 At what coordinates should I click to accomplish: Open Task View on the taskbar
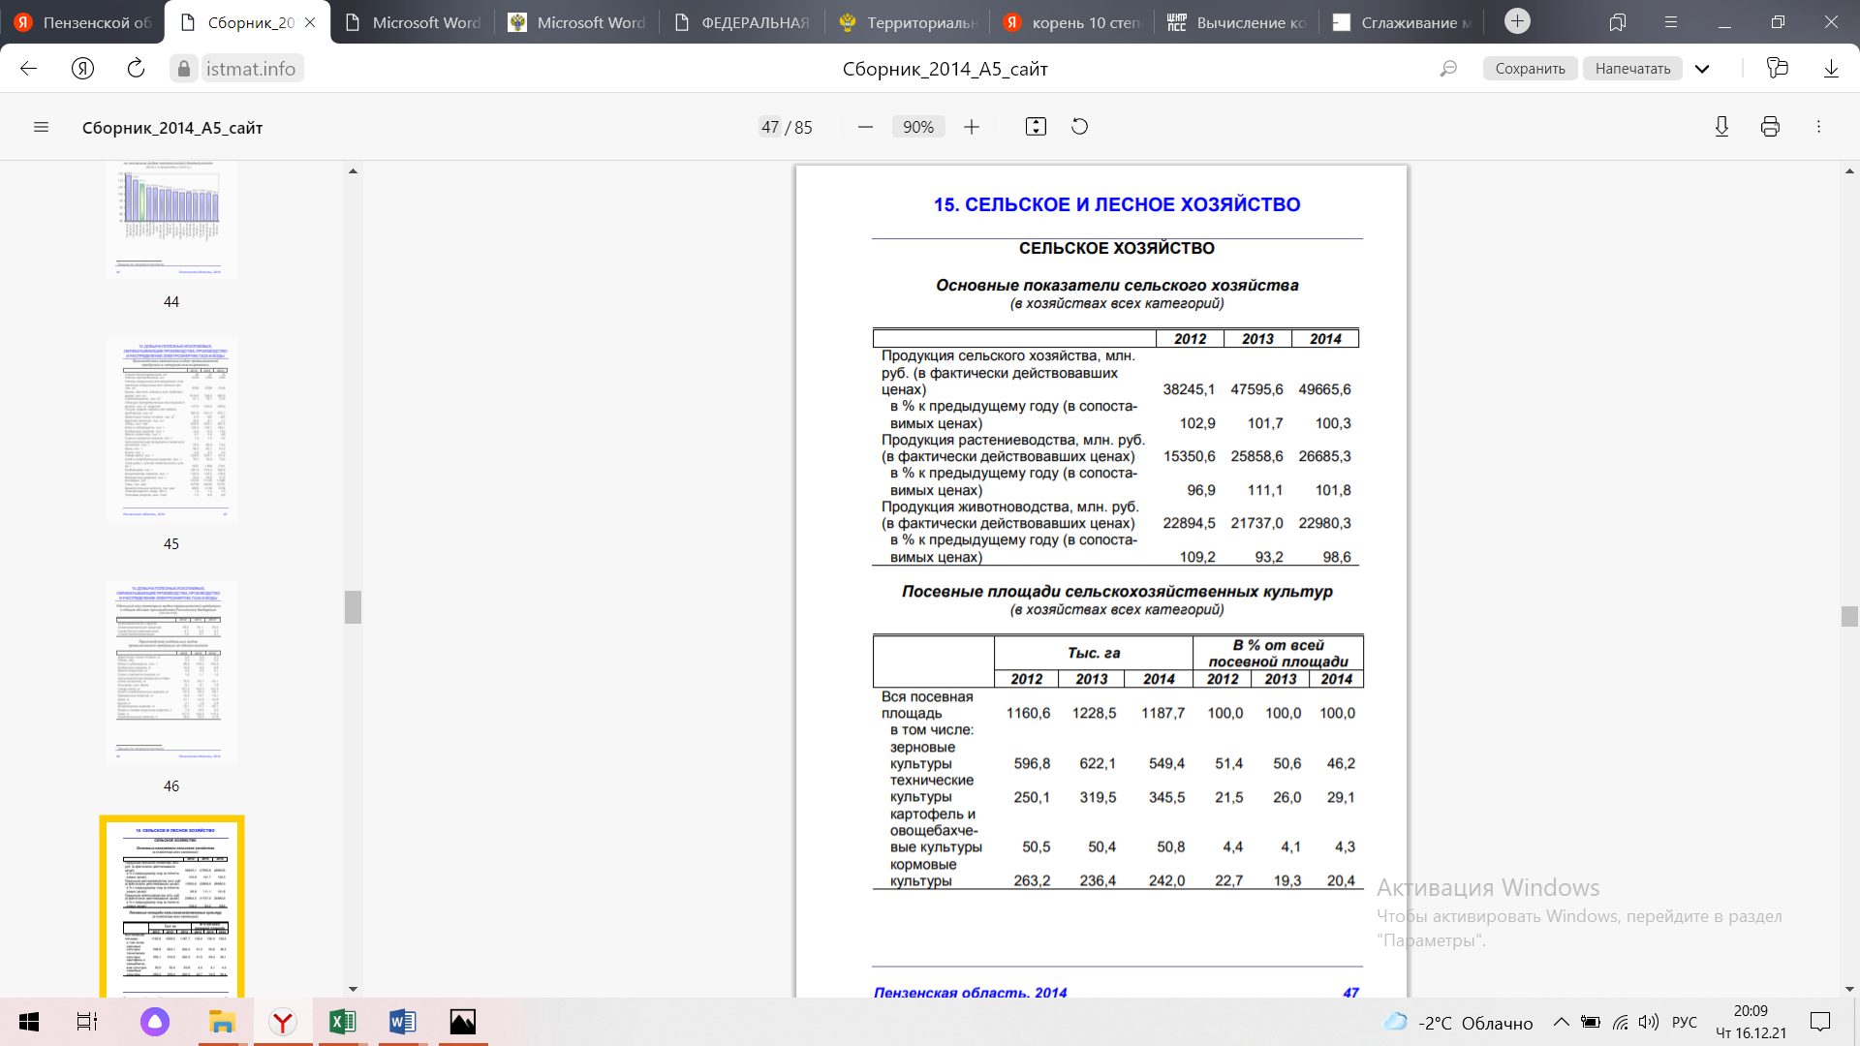pyautogui.click(x=87, y=1022)
